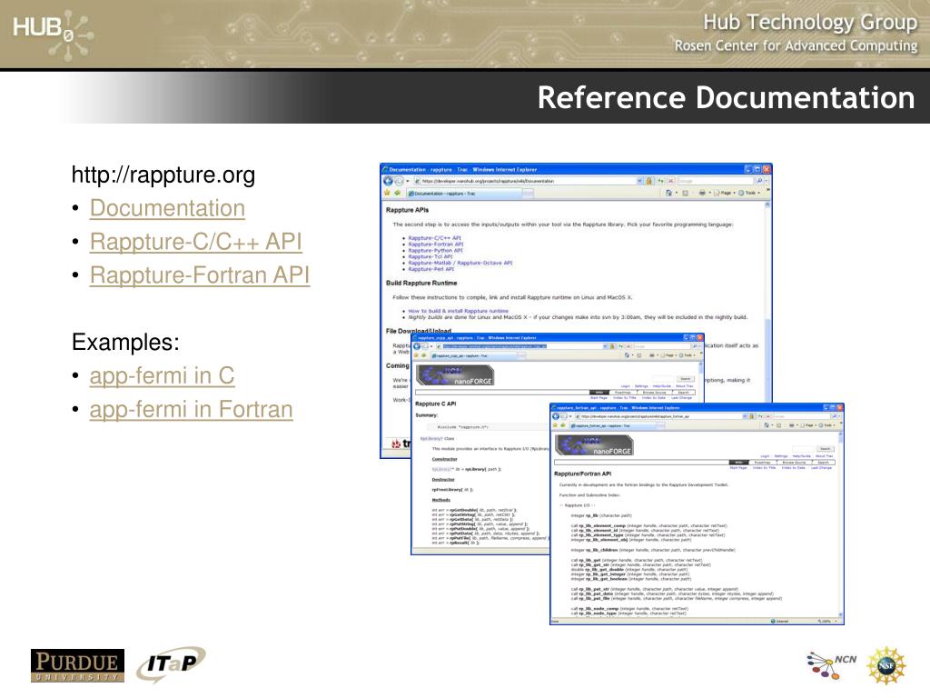Viewport: 930px width, 698px height.
Task: Click Search button in Rappture C API page
Action: point(686,379)
